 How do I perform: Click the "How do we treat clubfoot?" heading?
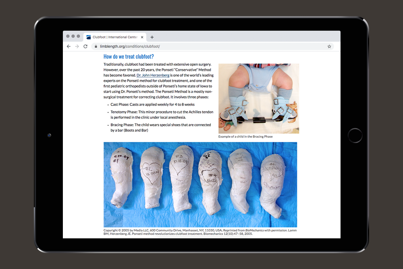point(129,57)
